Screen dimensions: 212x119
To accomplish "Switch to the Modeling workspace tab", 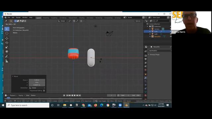I will pyautogui.click(x=46, y=18).
